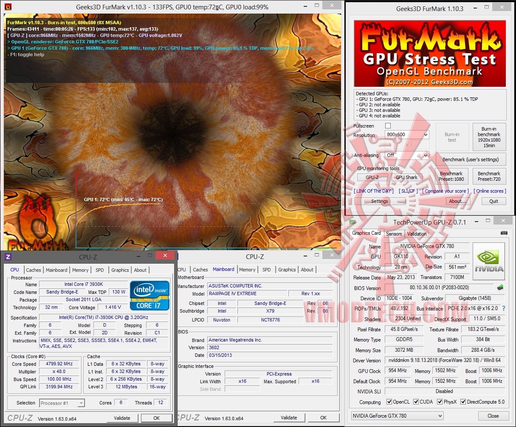
Task: Click the Subvendor Gigabyte (1458) field
Action: click(475, 298)
